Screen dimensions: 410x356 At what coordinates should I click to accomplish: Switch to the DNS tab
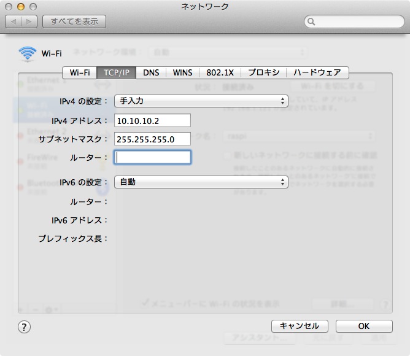151,72
